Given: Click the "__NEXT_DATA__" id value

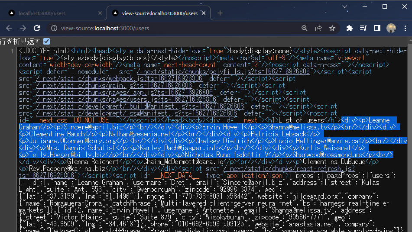Looking at the screenshot, I should click(x=177, y=176).
